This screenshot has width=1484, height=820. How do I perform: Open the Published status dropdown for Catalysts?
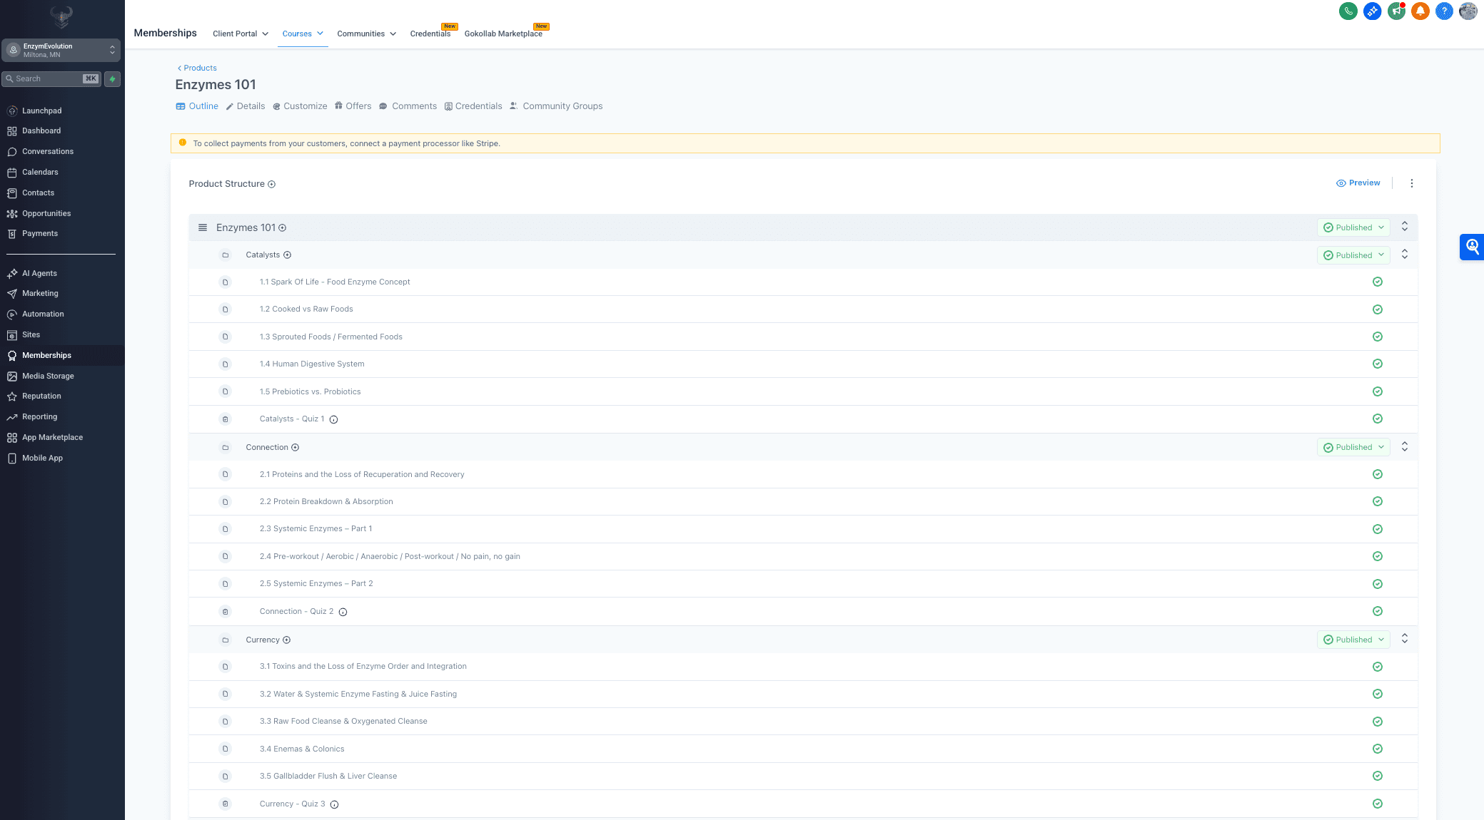(1353, 255)
